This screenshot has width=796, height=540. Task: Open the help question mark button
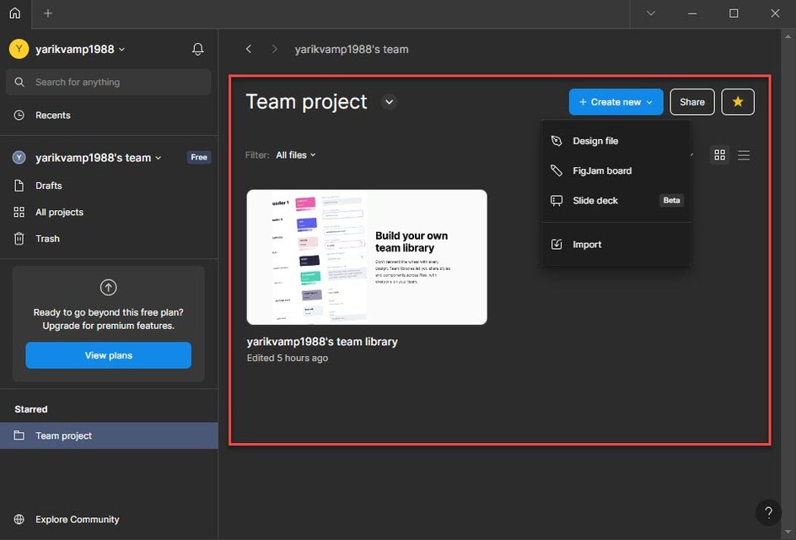pyautogui.click(x=768, y=513)
